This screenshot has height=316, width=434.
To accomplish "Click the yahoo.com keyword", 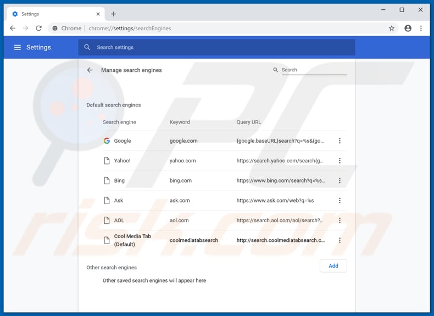I will [x=183, y=161].
